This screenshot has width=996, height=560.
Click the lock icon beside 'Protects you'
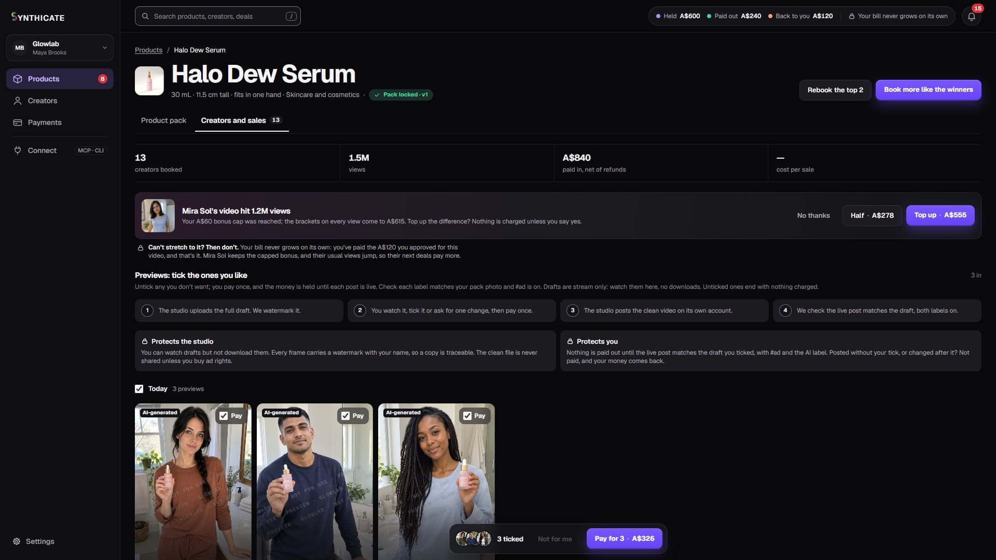(570, 342)
